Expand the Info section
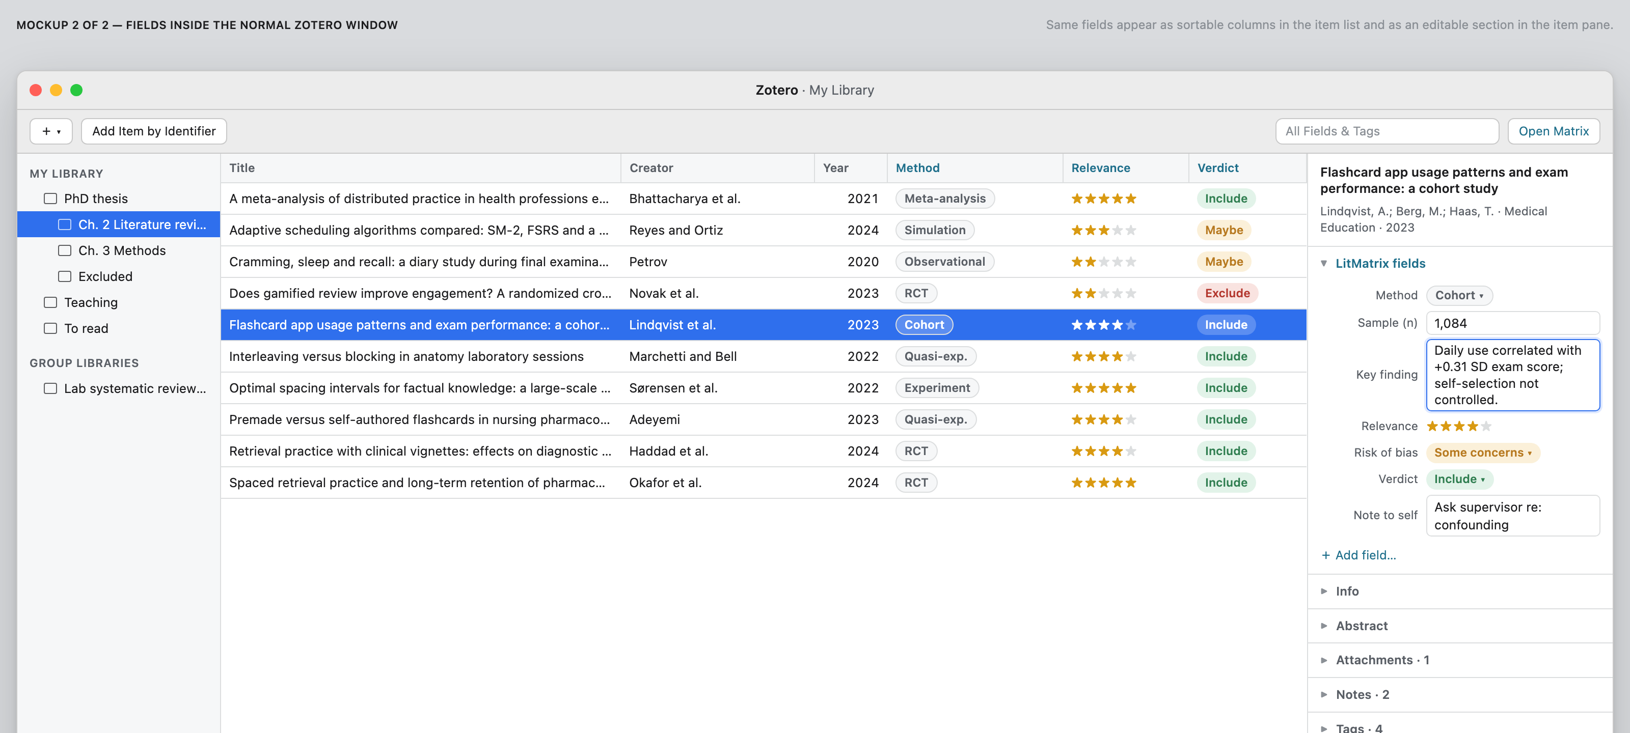The height and width of the screenshot is (733, 1630). [1459, 591]
